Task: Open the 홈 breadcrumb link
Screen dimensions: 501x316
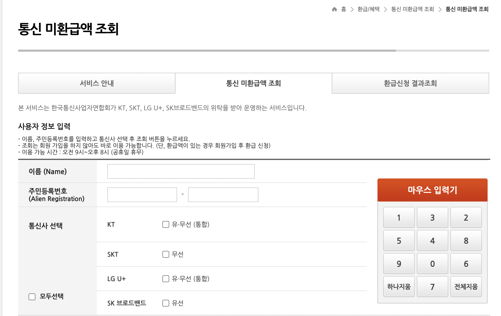Action: 344,9
